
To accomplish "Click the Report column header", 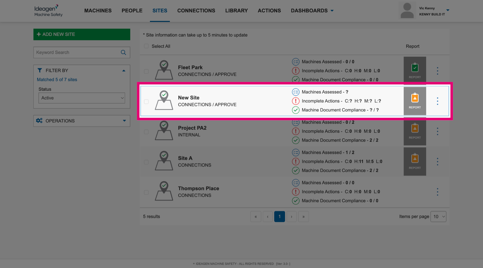I will click(413, 46).
